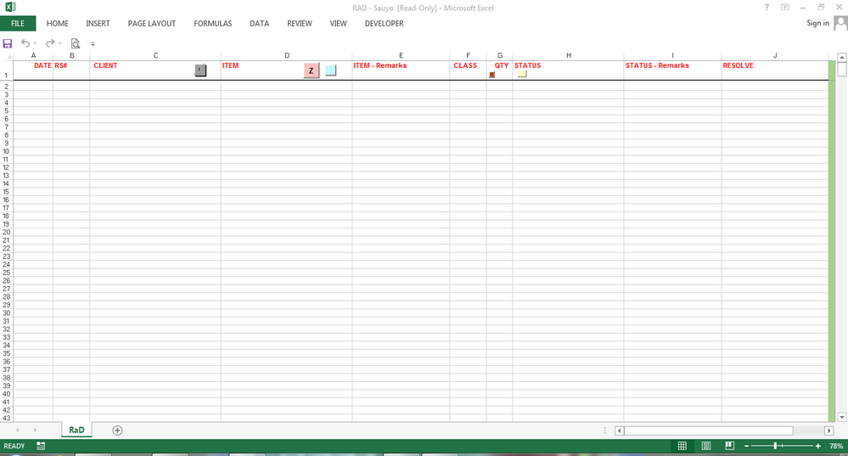Click the gray button in CLIENT header
This screenshot has height=456, width=848.
tap(200, 70)
